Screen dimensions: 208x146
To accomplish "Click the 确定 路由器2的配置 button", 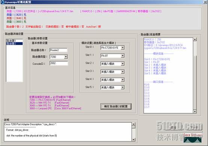I will coord(116,107).
